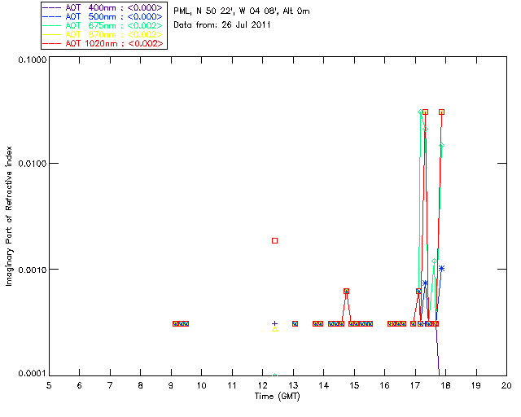Click the top green diamond marker near 17.2h
Screen dimensions: 521x417
[420, 112]
